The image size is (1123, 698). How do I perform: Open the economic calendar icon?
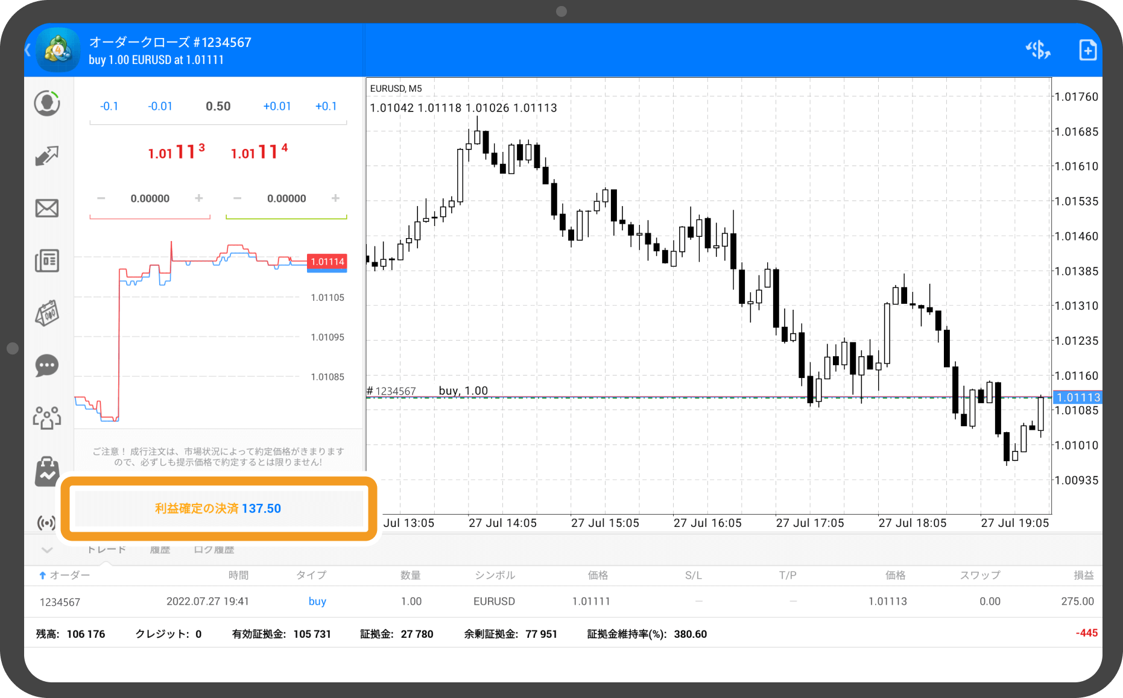click(46, 313)
